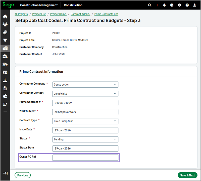This screenshot has width=201, height=181.
Task: Open the Contract Type dropdown
Action: click(x=85, y=121)
